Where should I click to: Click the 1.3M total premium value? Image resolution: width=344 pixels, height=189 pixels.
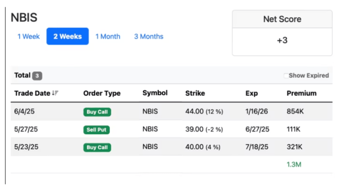coord(294,165)
